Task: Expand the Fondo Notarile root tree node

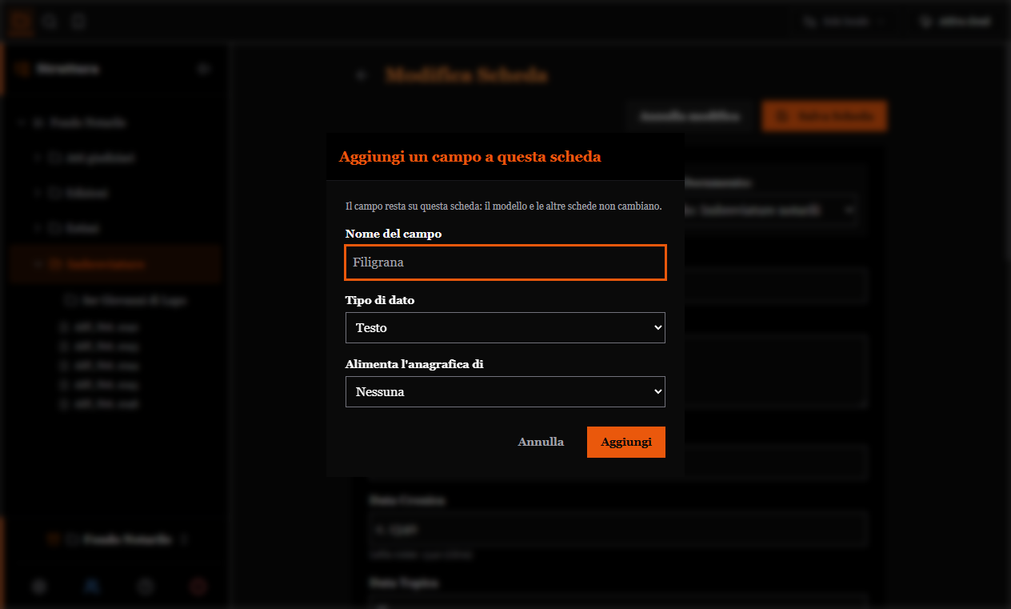Action: tap(20, 123)
